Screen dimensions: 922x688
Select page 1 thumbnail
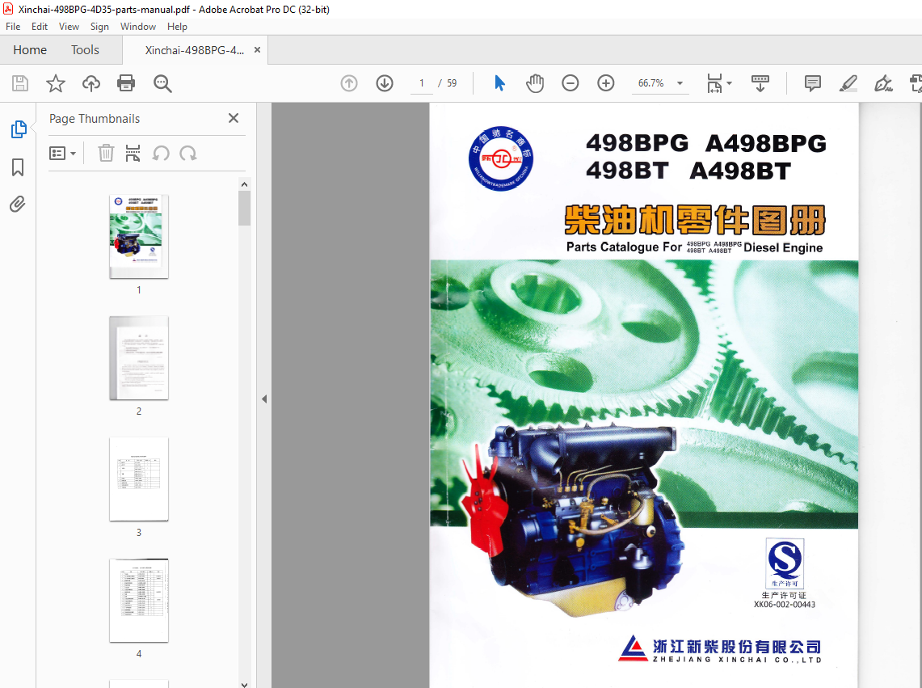pos(139,237)
